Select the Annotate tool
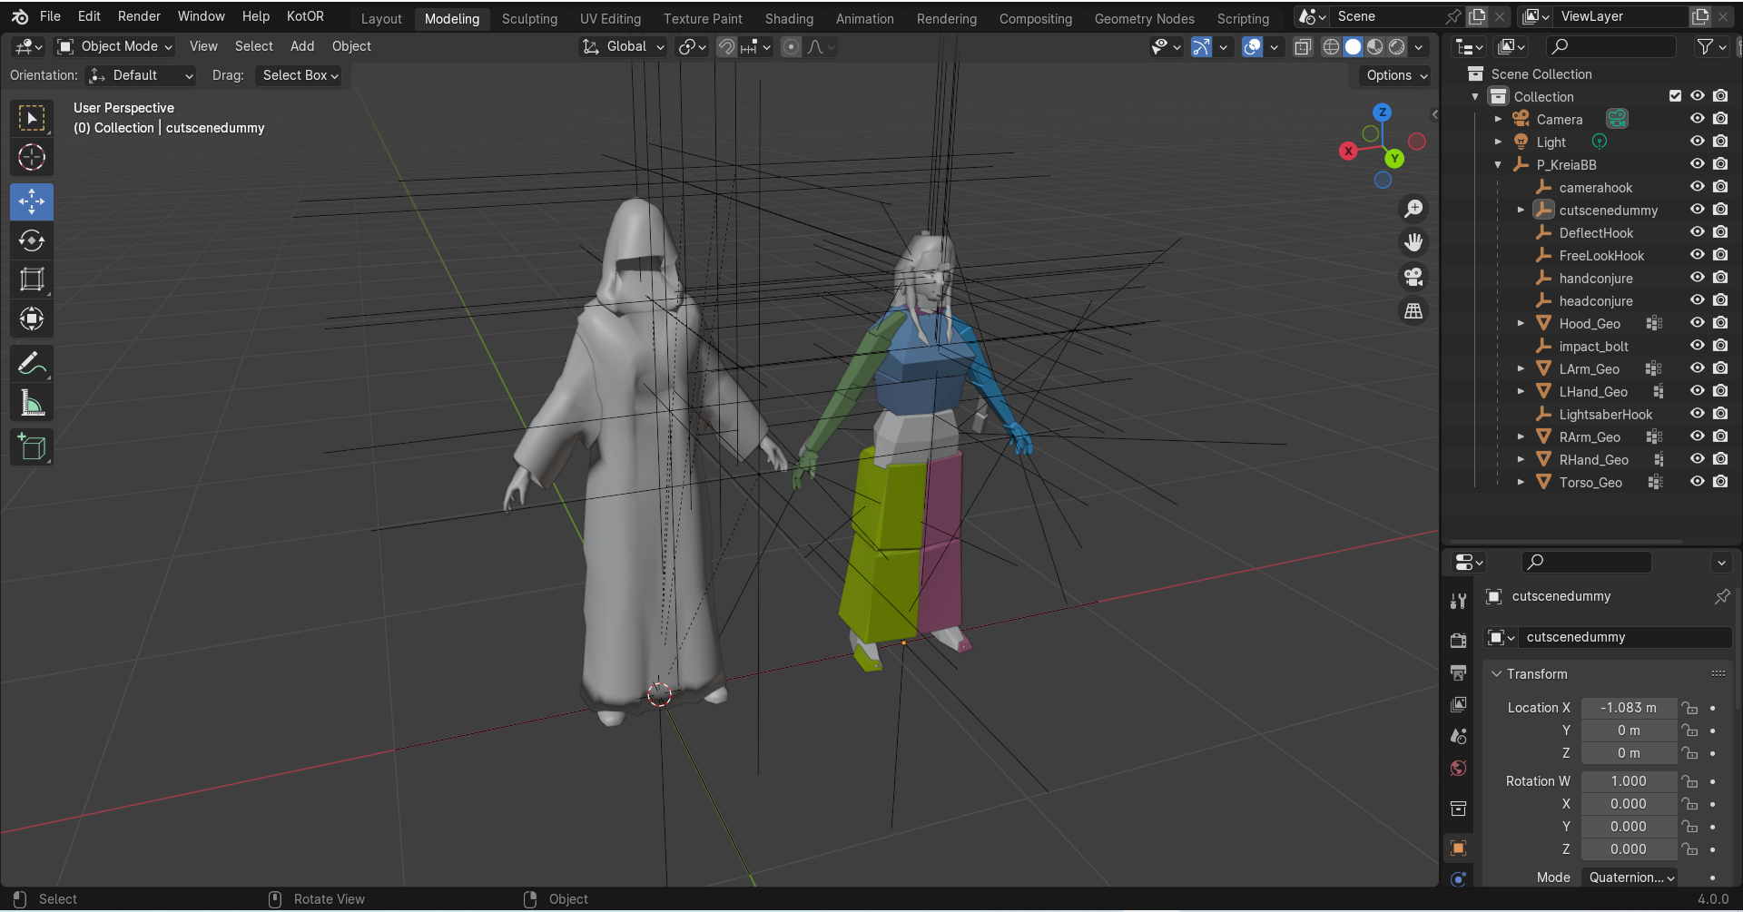The height and width of the screenshot is (912, 1743). (32, 364)
